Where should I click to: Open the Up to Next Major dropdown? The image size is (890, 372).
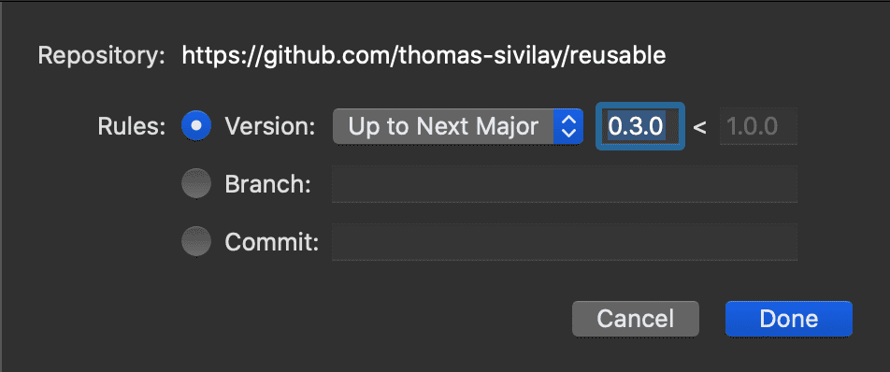[458, 126]
